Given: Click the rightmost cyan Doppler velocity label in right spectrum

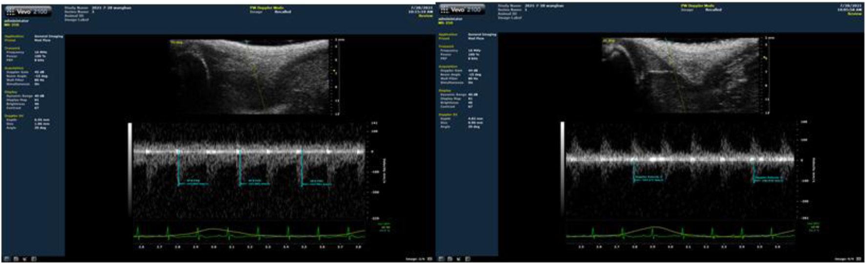Looking at the screenshot, I should click(x=767, y=178).
